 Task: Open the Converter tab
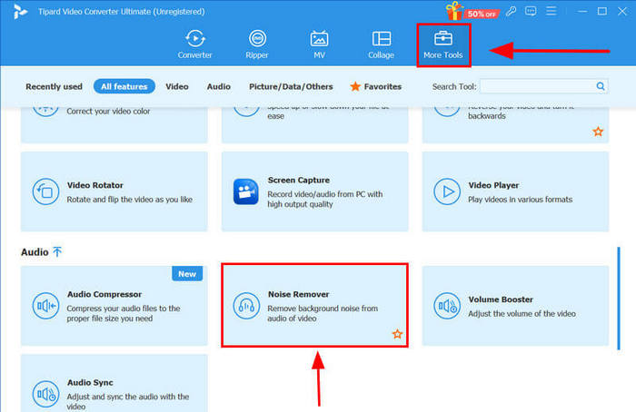pyautogui.click(x=194, y=44)
